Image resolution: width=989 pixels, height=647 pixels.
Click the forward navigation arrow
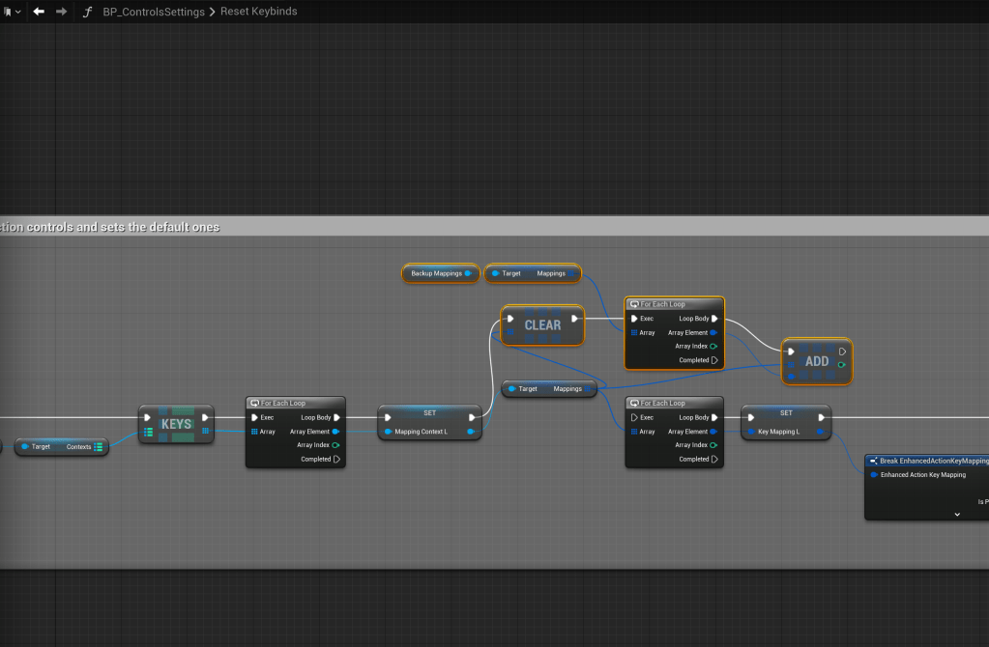click(62, 12)
